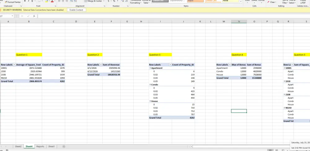Collapse the Apartment group
Viewport: 310px width, 151px height.
(x=150, y=68)
